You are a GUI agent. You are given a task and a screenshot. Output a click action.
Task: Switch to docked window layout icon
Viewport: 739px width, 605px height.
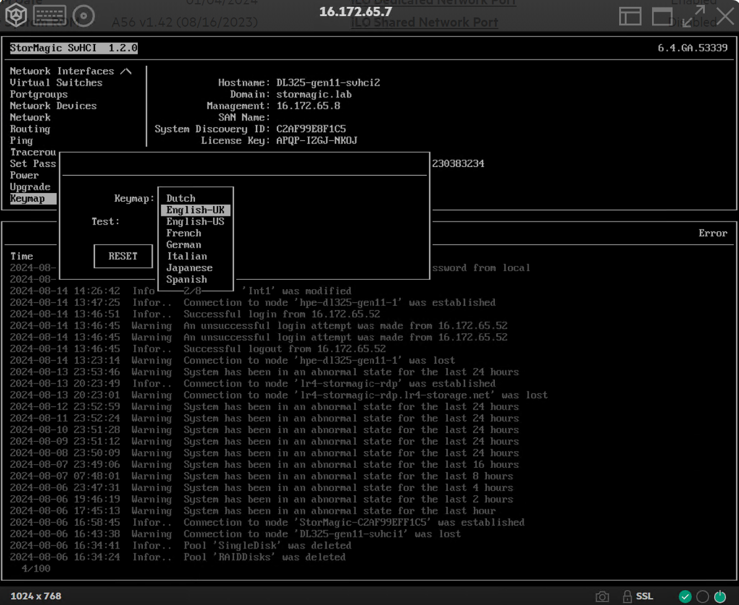[x=630, y=17]
